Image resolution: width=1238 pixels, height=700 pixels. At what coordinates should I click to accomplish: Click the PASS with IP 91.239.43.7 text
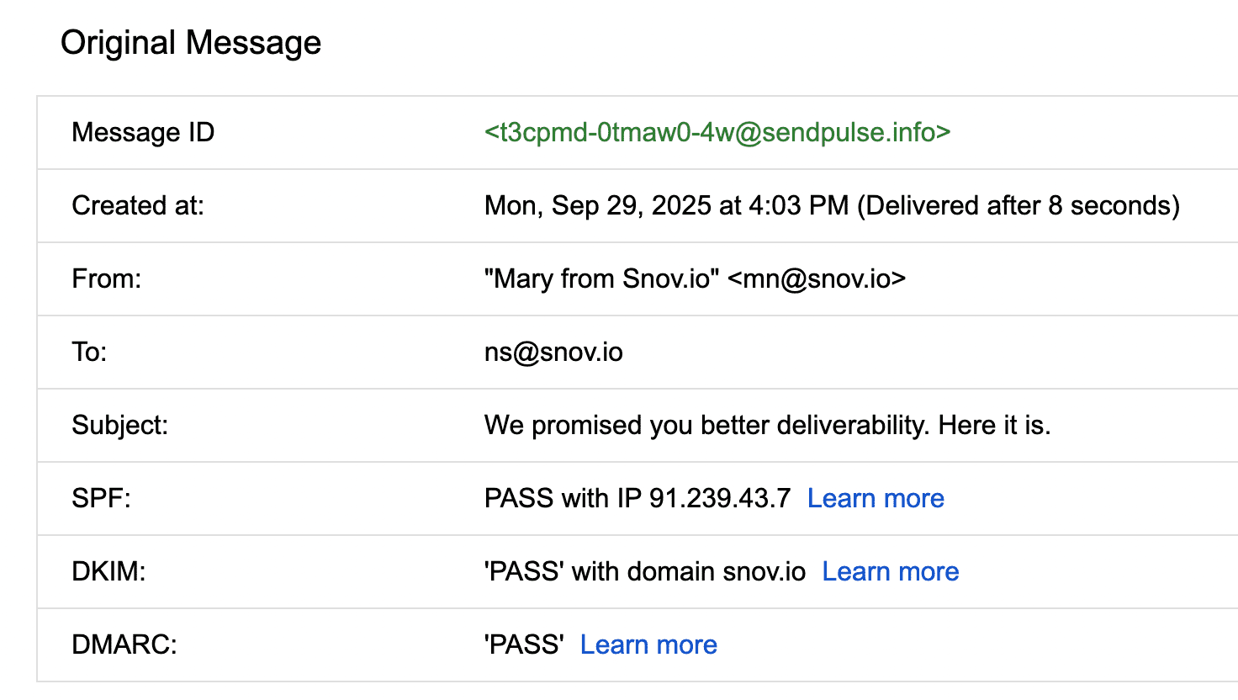tap(638, 498)
